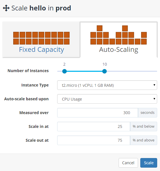Cancel the scaling dialog
160x171 pixels.
point(128,163)
